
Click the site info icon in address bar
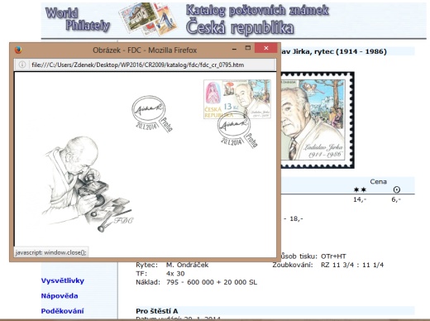coord(22,65)
